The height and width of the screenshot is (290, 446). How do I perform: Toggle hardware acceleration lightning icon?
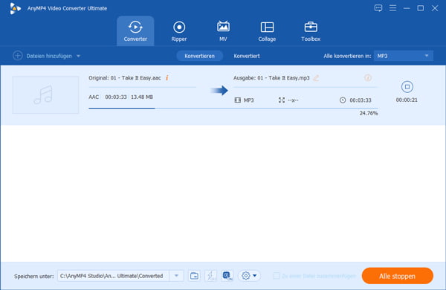coord(211,275)
